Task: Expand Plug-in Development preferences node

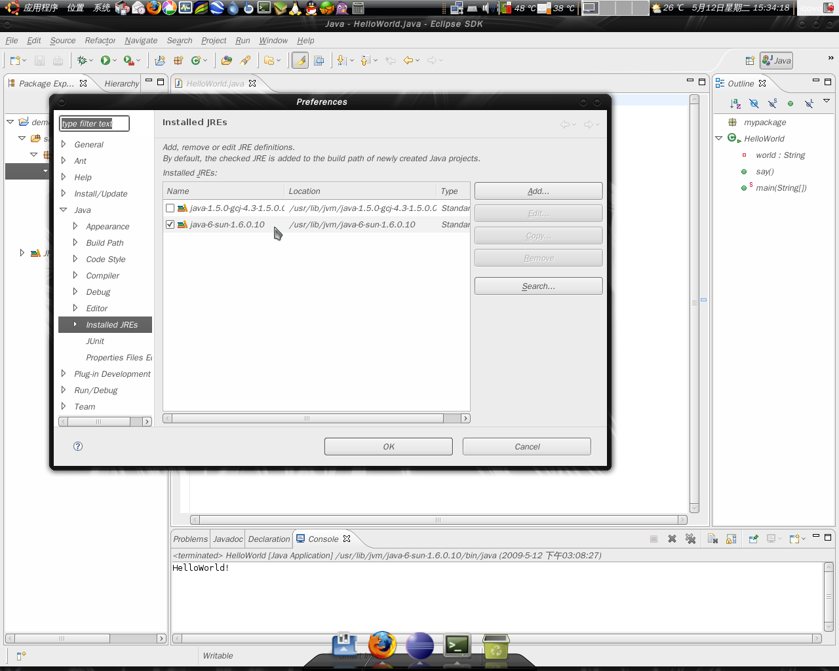Action: point(64,374)
